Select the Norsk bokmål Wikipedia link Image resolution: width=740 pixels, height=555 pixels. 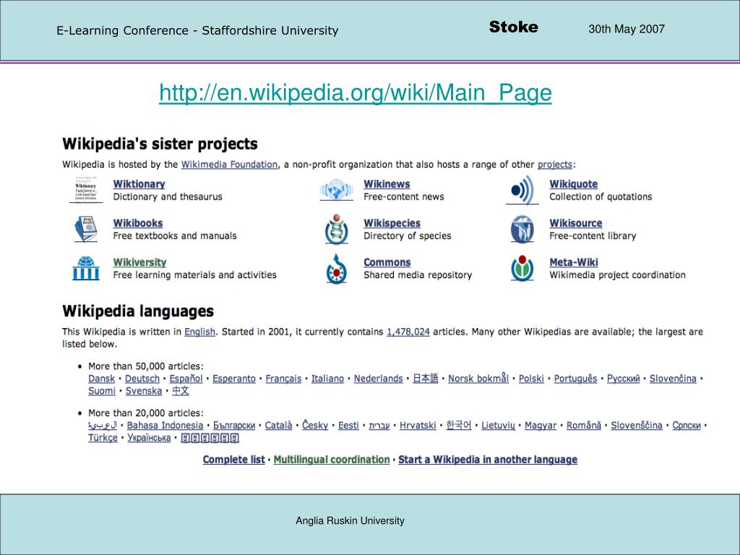(x=478, y=379)
